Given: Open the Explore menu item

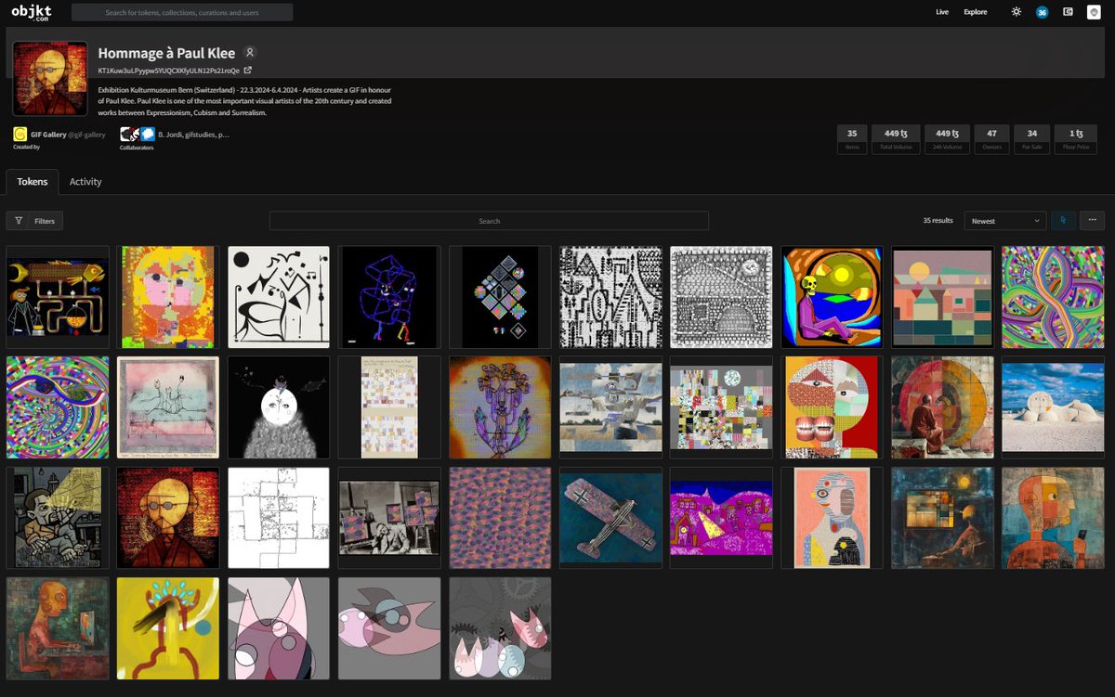Looking at the screenshot, I should pyautogui.click(x=976, y=12).
